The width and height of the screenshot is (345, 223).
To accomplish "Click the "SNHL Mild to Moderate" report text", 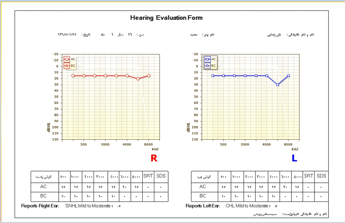I will (88, 206).
